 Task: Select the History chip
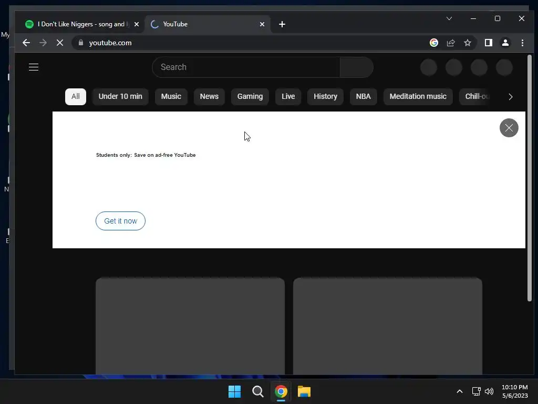click(x=325, y=97)
